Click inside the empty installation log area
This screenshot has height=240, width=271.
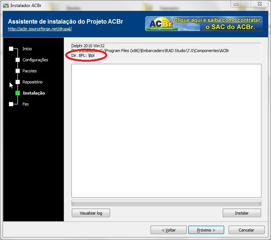coord(166,131)
